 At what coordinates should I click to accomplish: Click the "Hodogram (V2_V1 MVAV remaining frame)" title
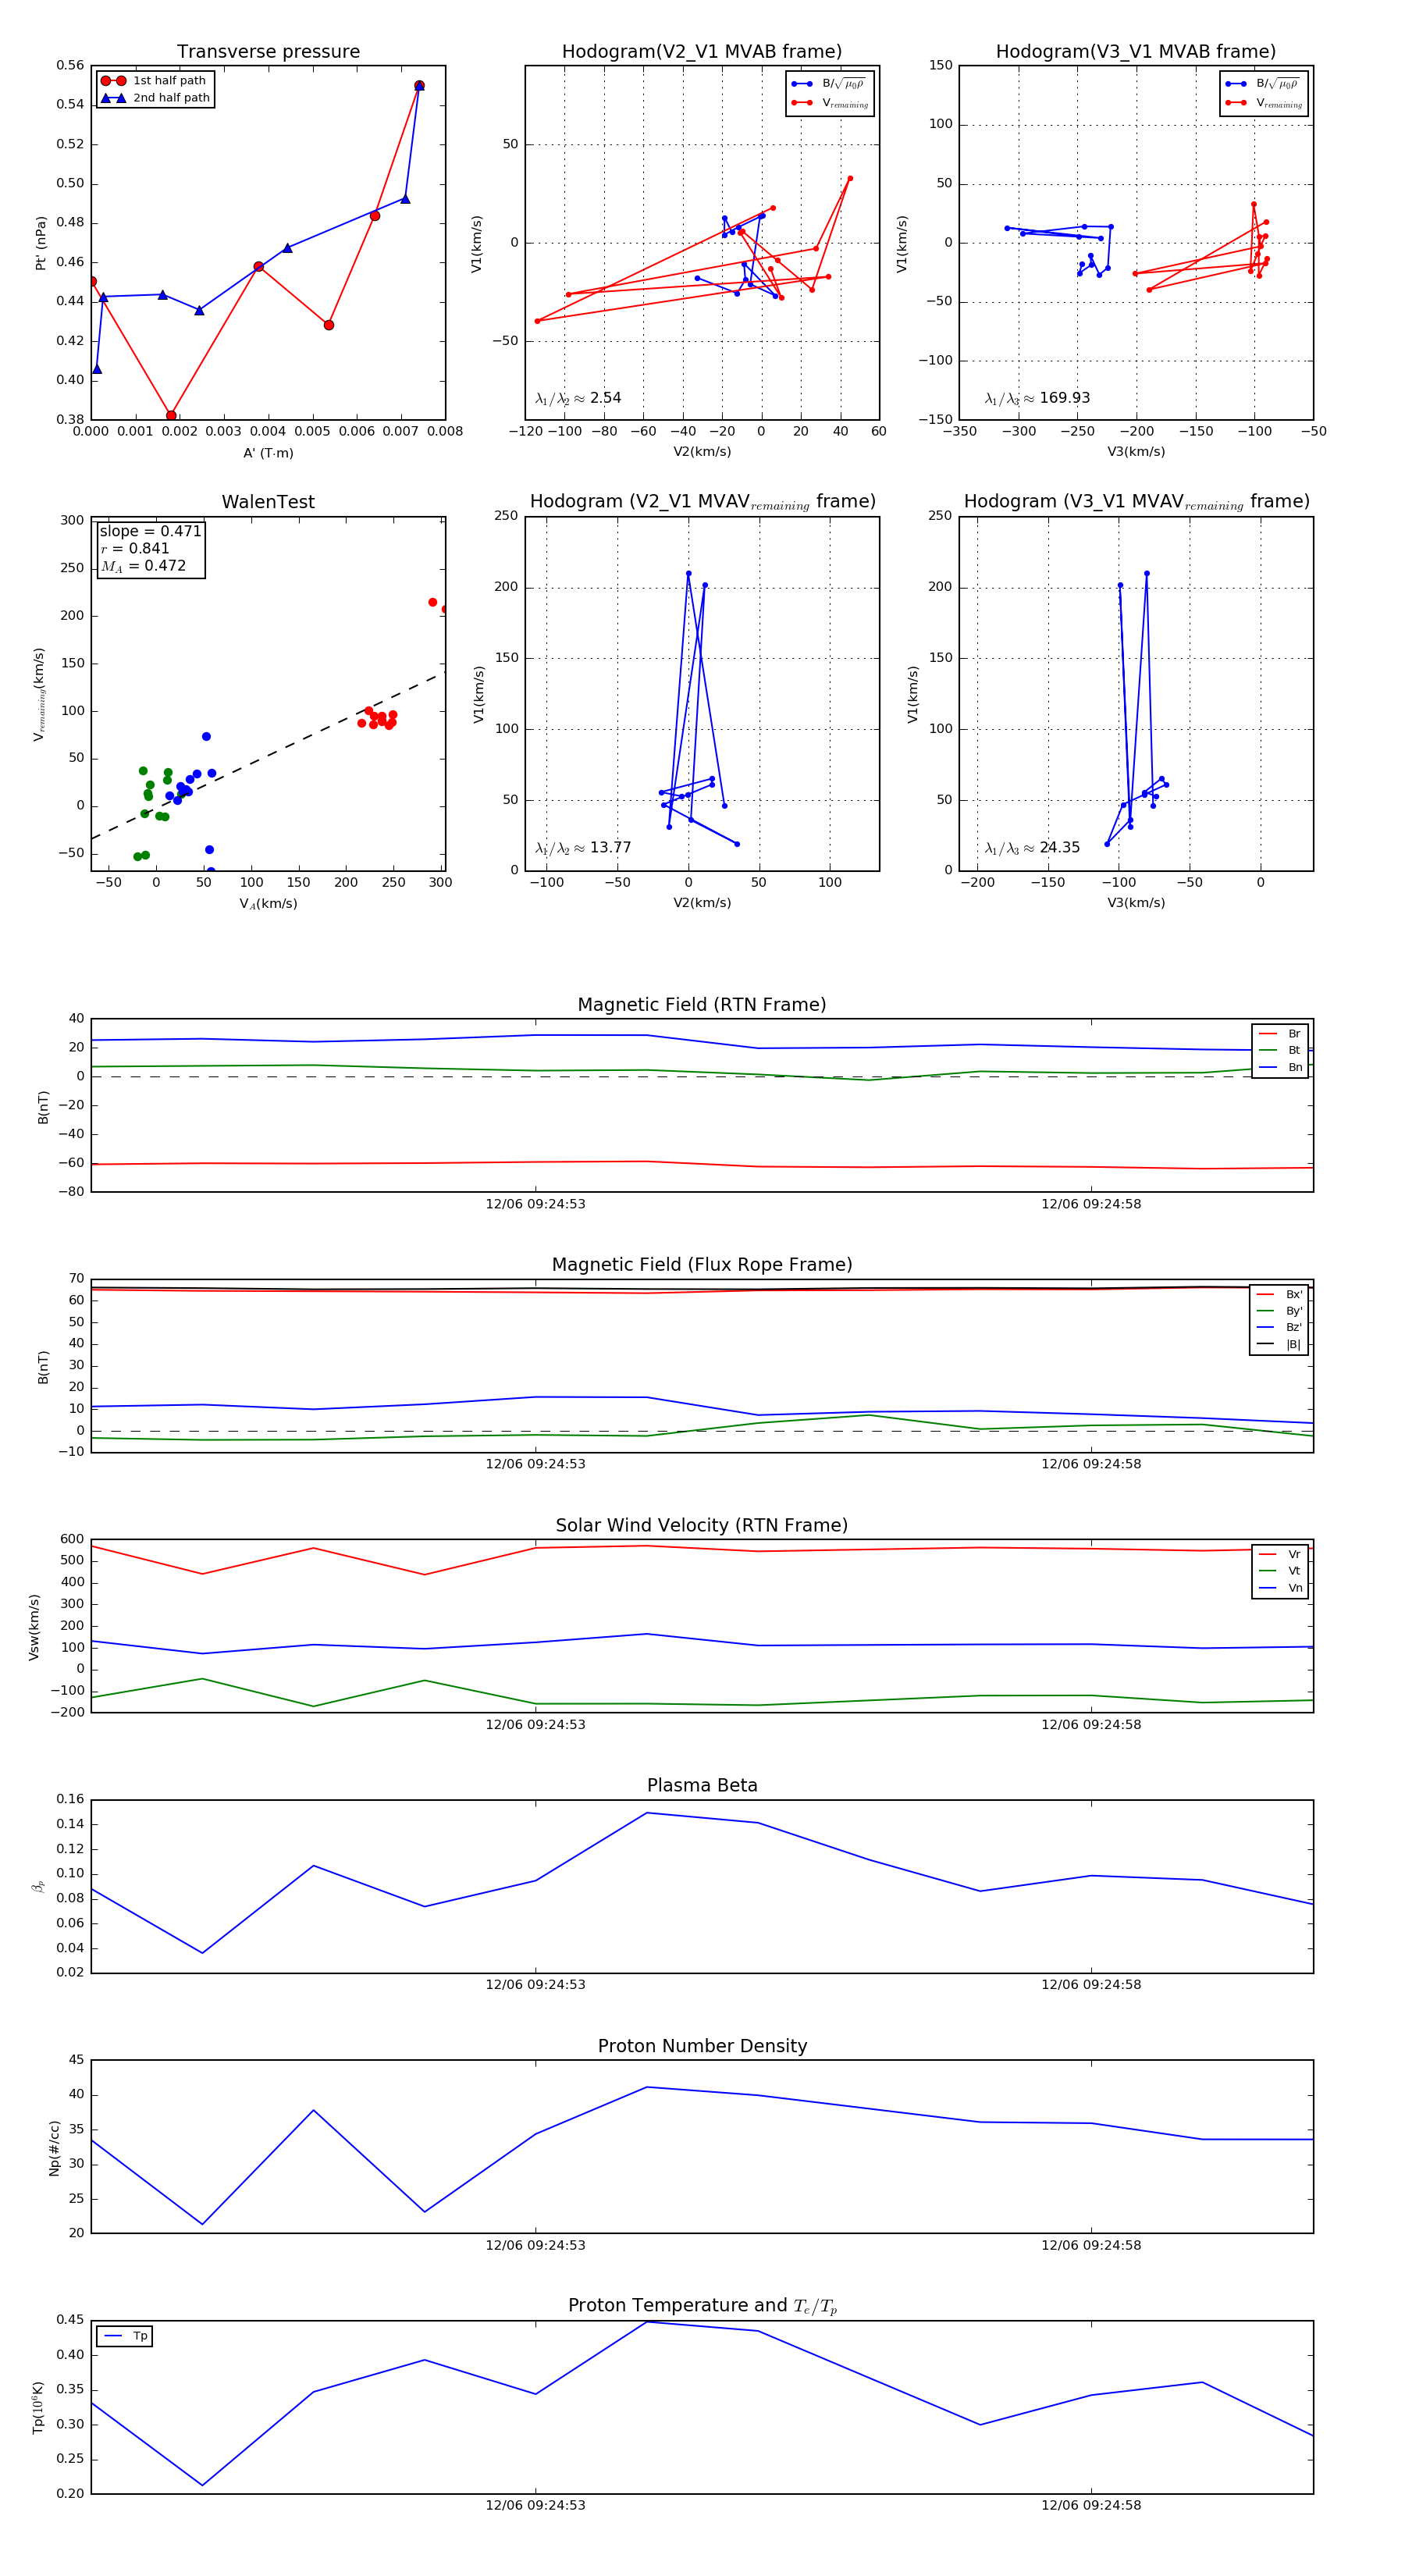click(x=702, y=502)
